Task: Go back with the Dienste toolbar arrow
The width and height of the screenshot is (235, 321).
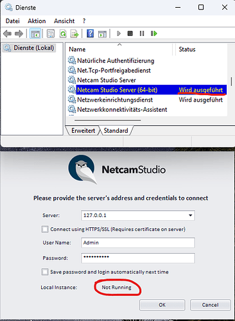Action: tap(8, 33)
